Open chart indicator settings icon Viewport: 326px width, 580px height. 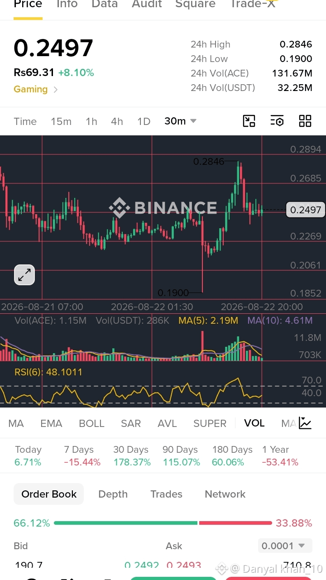(x=277, y=121)
